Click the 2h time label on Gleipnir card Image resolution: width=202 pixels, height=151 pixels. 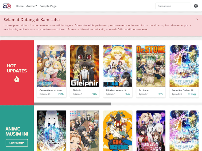[x=95, y=94]
